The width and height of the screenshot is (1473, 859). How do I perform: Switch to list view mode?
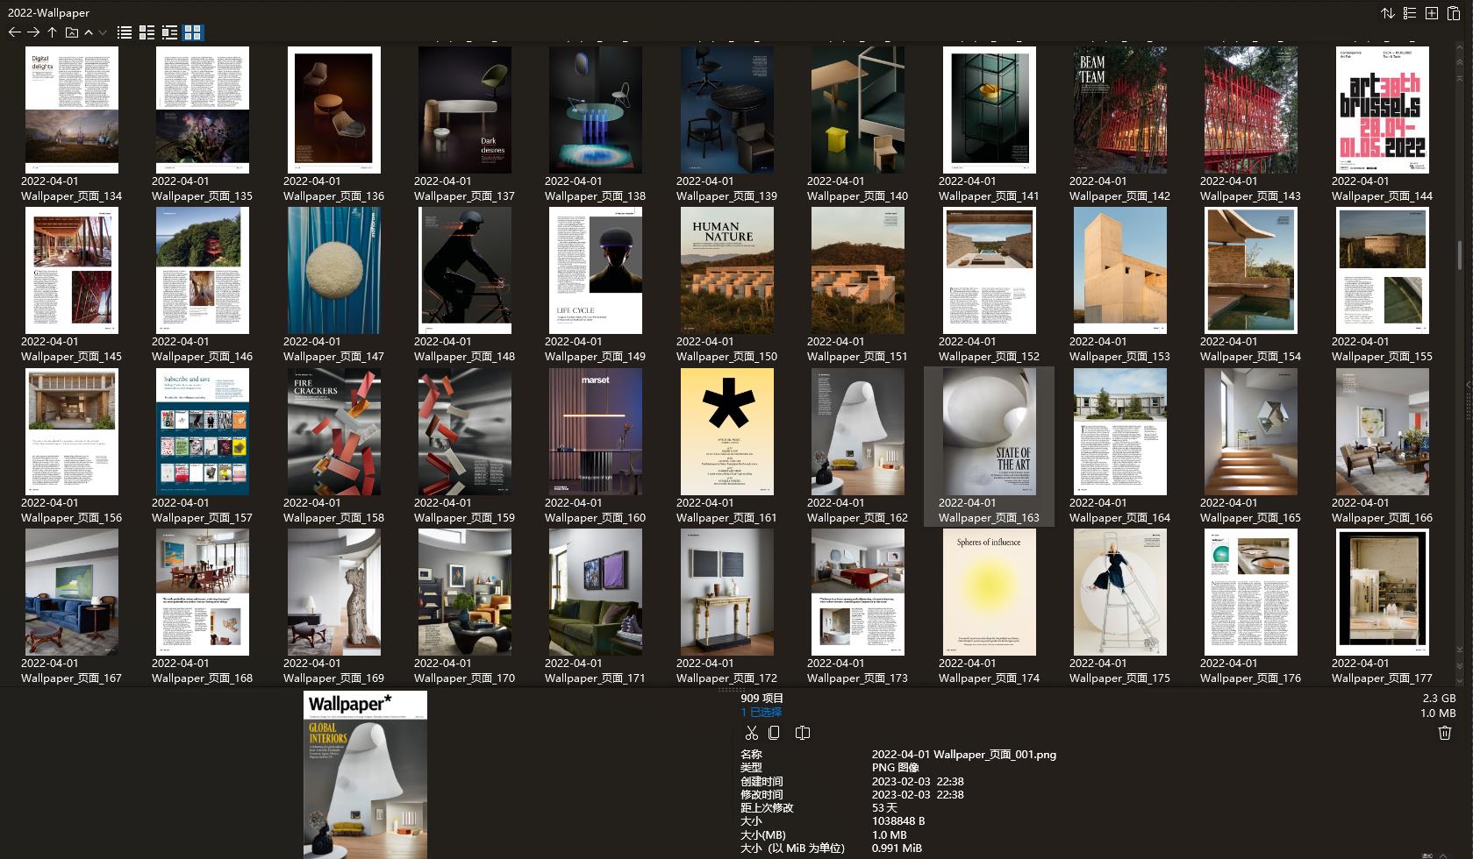click(x=125, y=32)
